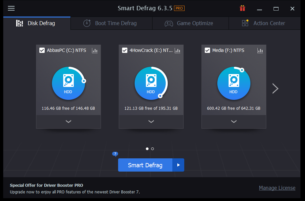Open the hamburger main menu
305x201 pixels.
click(11, 8)
